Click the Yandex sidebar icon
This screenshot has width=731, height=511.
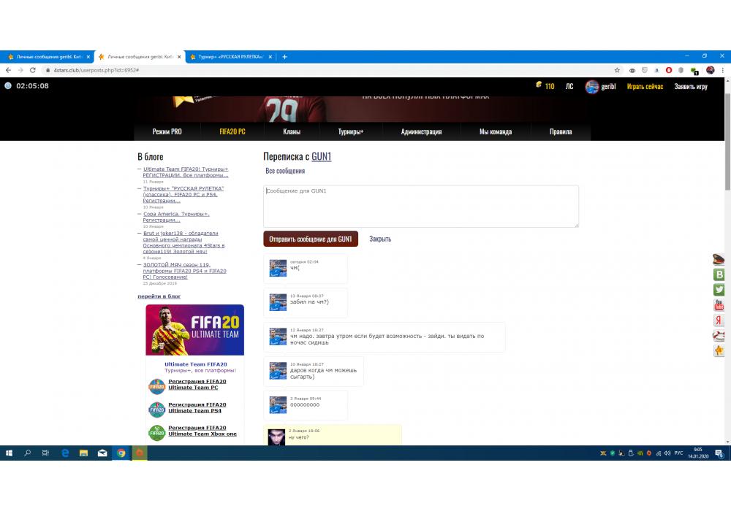719,320
